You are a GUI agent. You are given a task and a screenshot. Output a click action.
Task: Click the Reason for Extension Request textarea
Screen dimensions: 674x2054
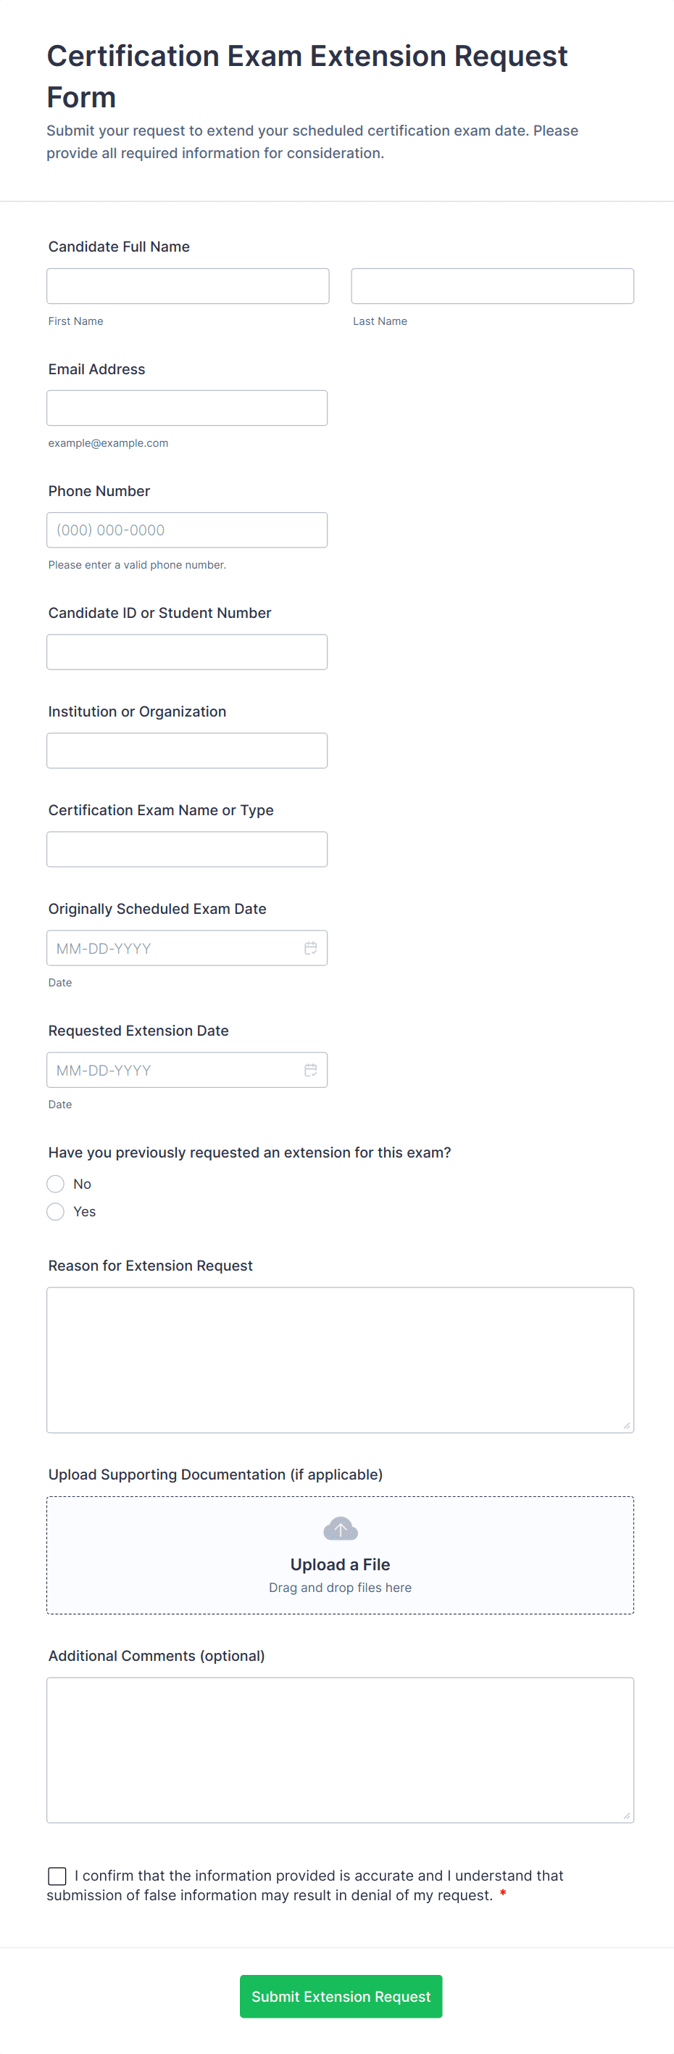pos(340,1359)
